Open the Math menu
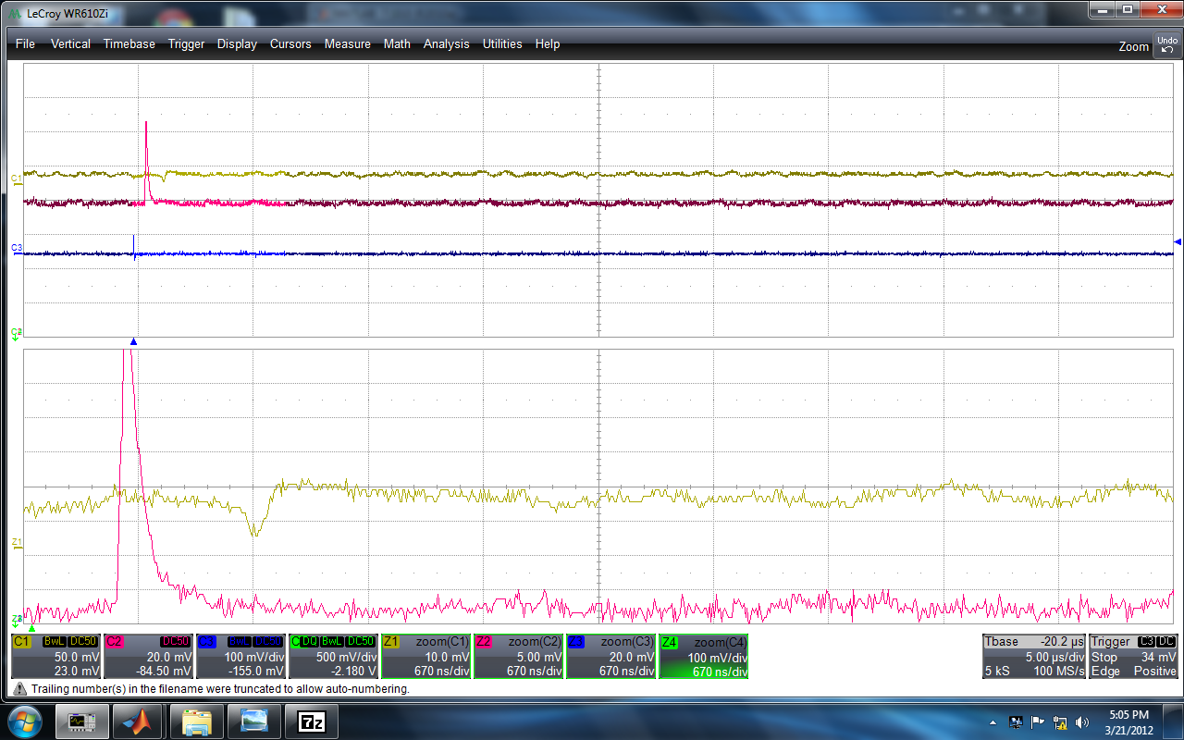1184x740 pixels. click(397, 43)
